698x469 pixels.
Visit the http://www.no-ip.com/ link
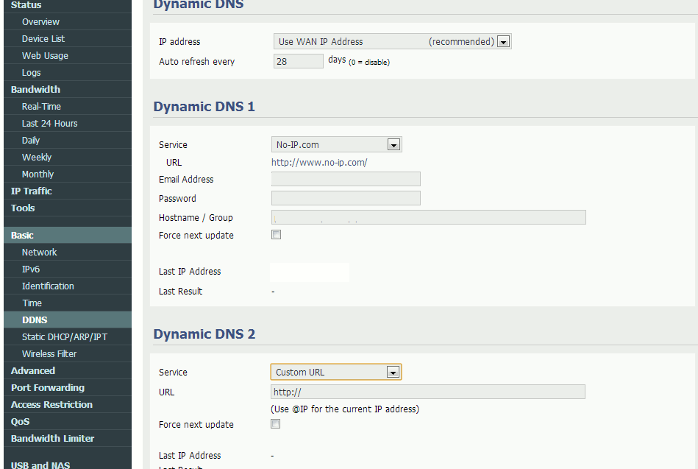point(319,163)
